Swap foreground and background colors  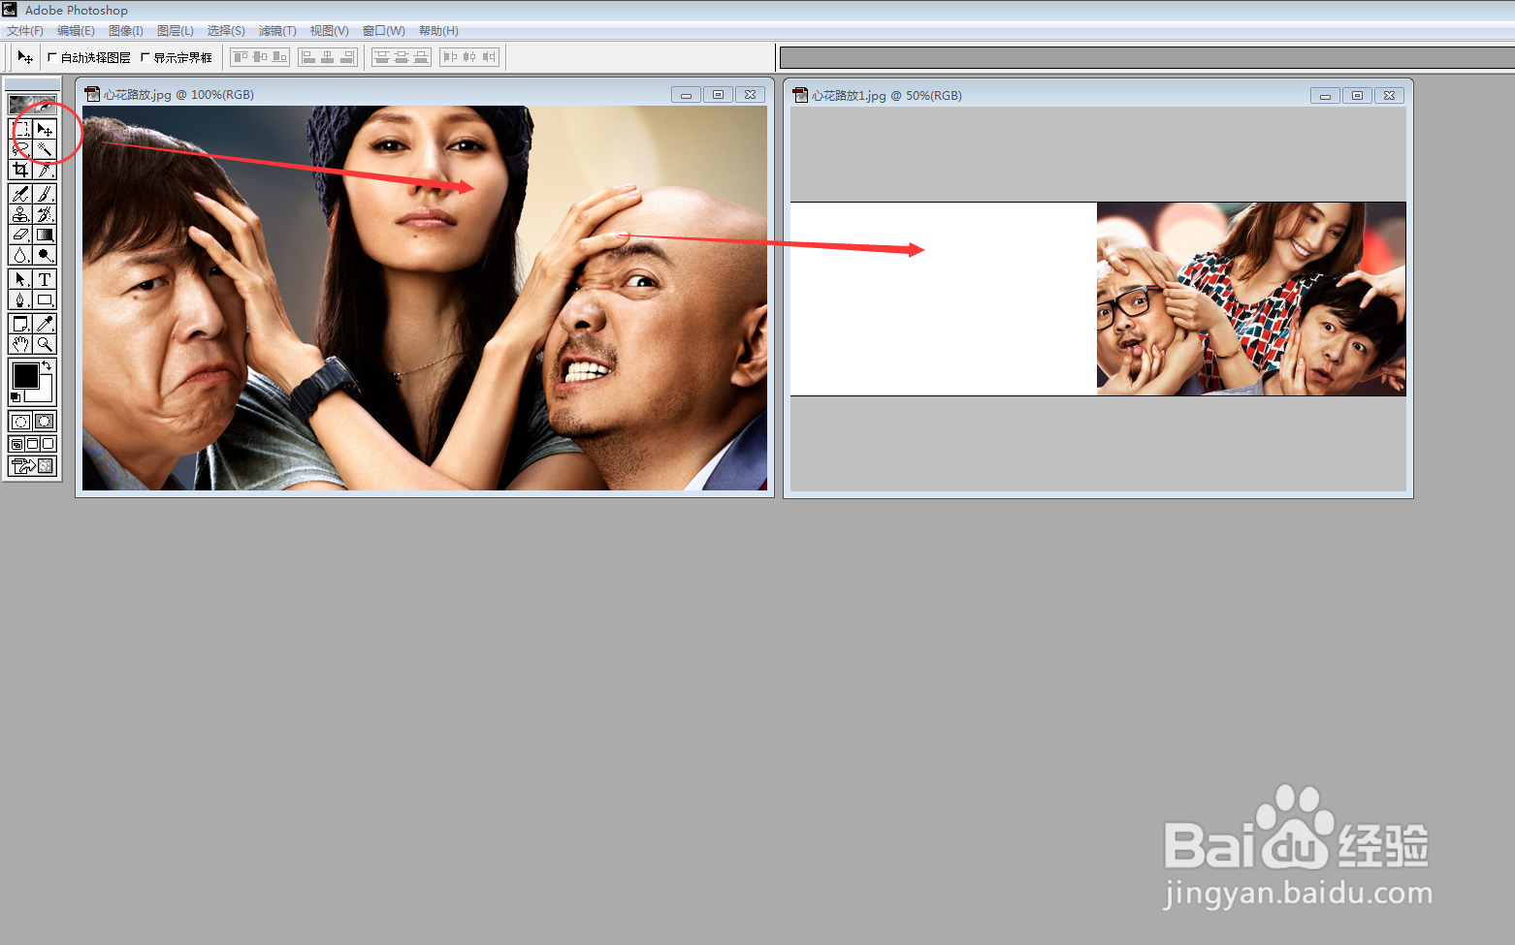[x=47, y=365]
